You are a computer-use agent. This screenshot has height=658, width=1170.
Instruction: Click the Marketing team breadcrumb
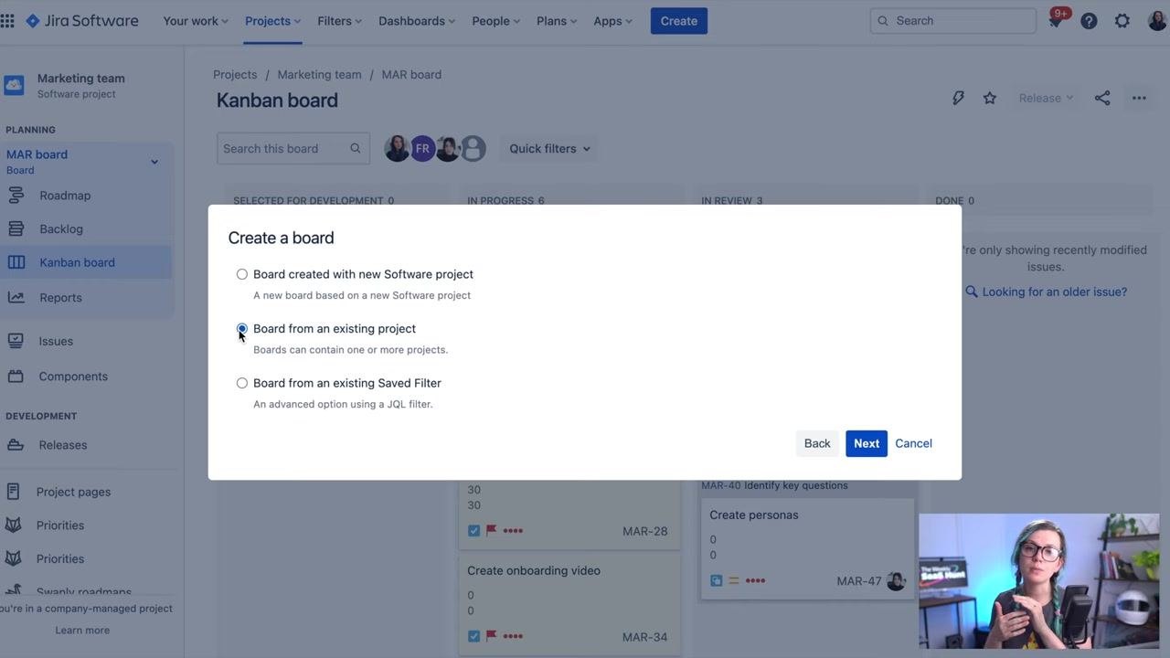tap(319, 74)
